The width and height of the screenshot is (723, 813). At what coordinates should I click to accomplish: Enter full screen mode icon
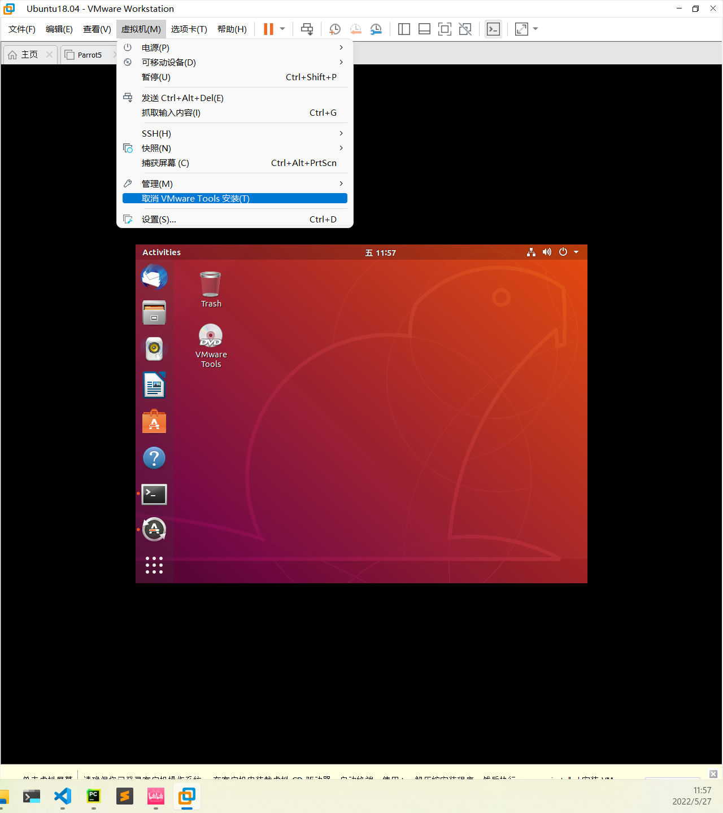445,29
